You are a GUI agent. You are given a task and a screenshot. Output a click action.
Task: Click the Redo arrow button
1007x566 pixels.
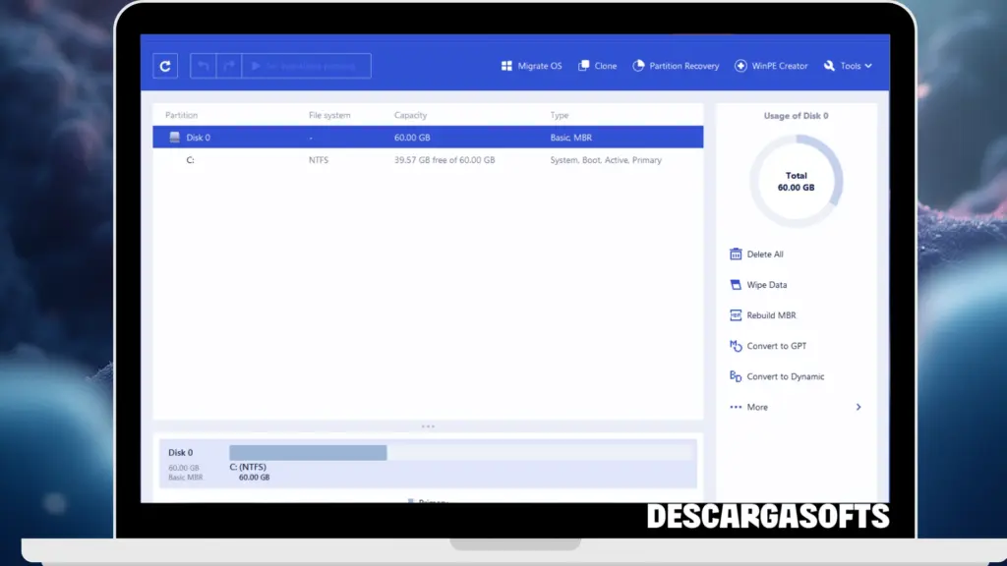click(229, 66)
